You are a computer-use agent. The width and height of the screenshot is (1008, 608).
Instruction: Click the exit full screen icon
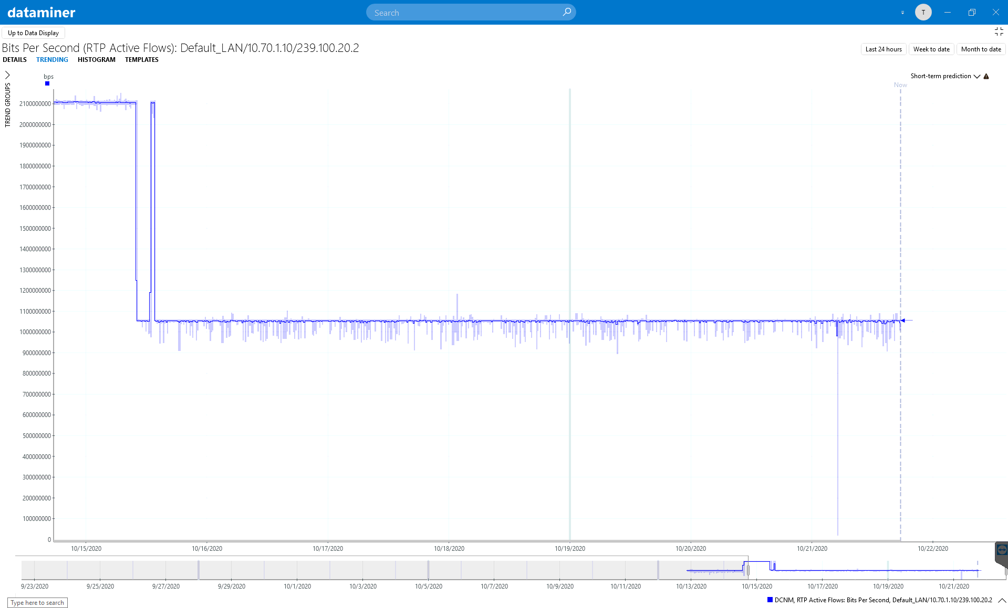pyautogui.click(x=999, y=32)
